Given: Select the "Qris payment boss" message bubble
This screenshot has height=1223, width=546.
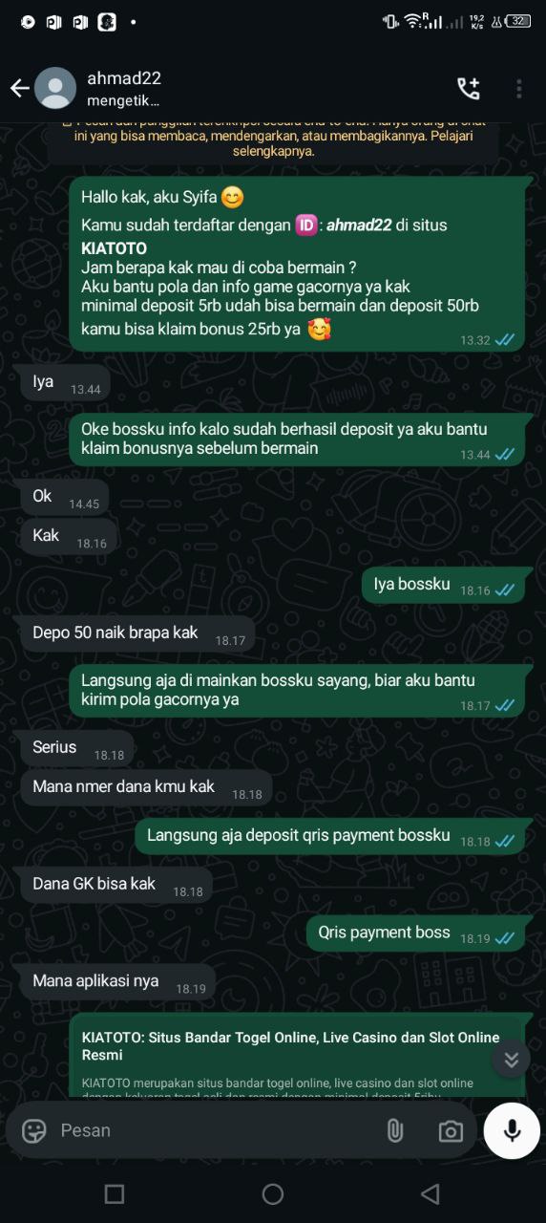Looking at the screenshot, I should (415, 933).
